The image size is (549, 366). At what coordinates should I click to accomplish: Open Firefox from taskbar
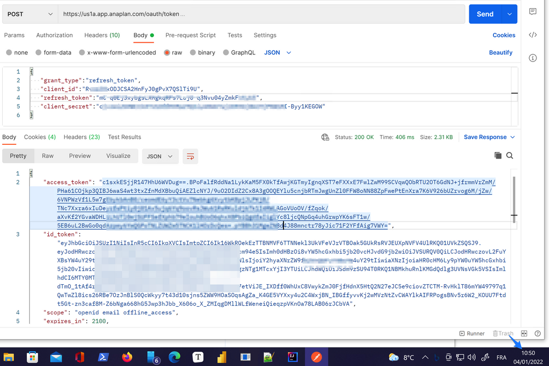[x=127, y=357]
